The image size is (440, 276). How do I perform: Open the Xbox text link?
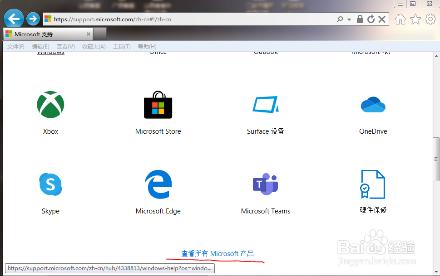pyautogui.click(x=50, y=131)
